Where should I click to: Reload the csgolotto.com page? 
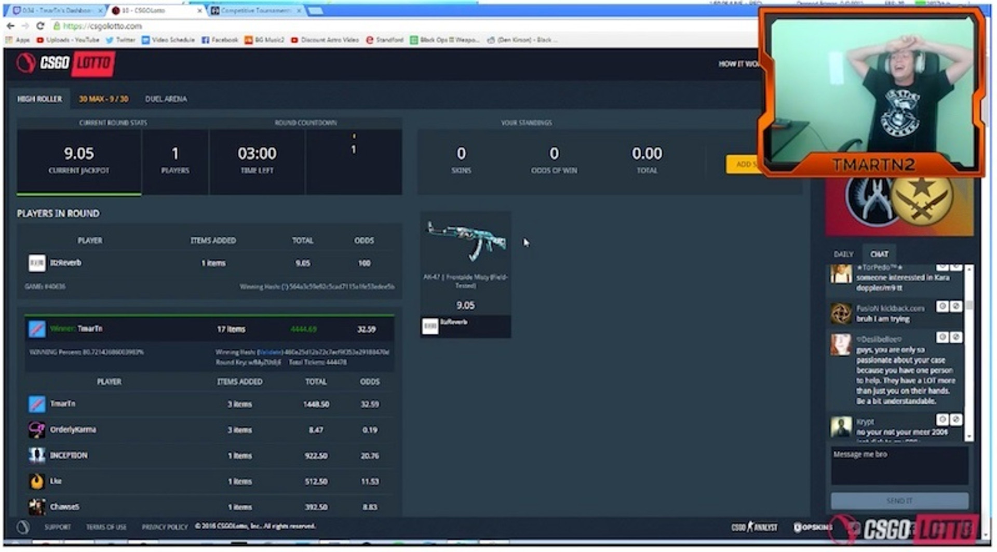40,25
